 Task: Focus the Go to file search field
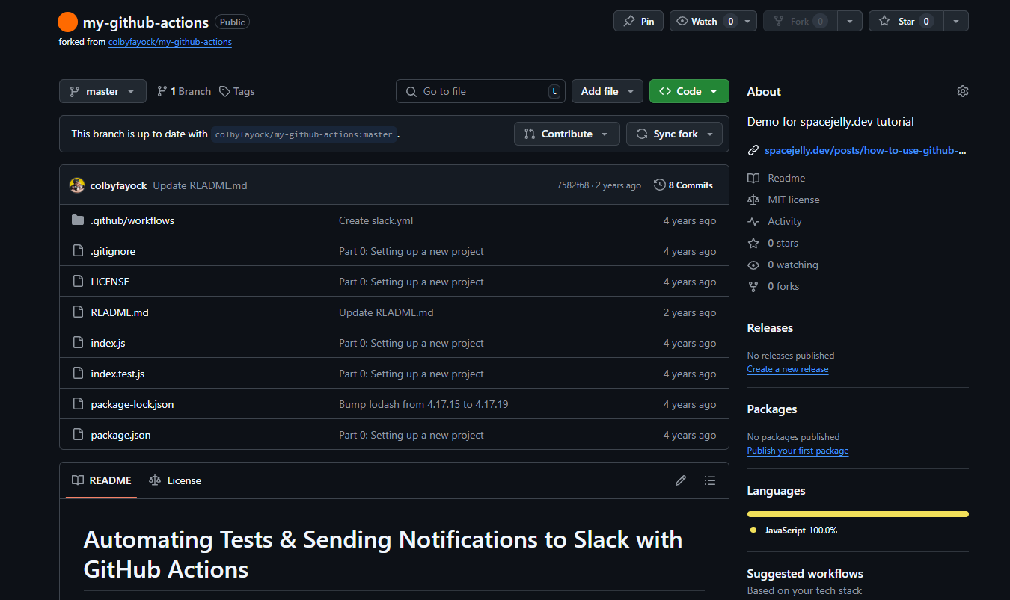coord(480,91)
